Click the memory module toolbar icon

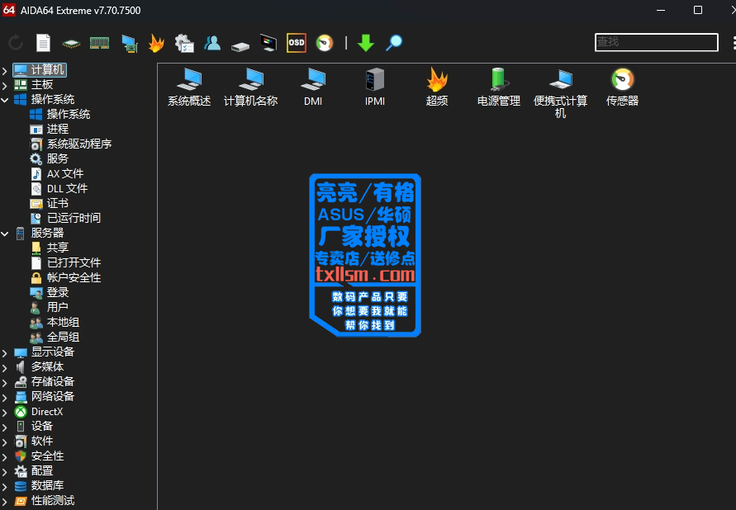[x=99, y=43]
